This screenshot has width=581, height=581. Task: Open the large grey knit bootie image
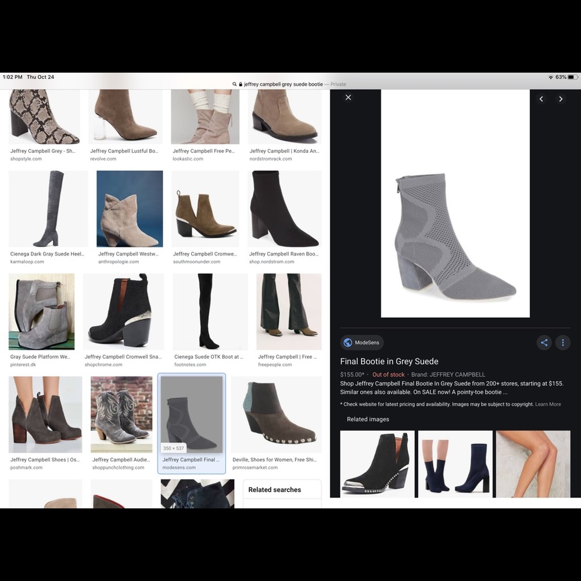coord(455,203)
